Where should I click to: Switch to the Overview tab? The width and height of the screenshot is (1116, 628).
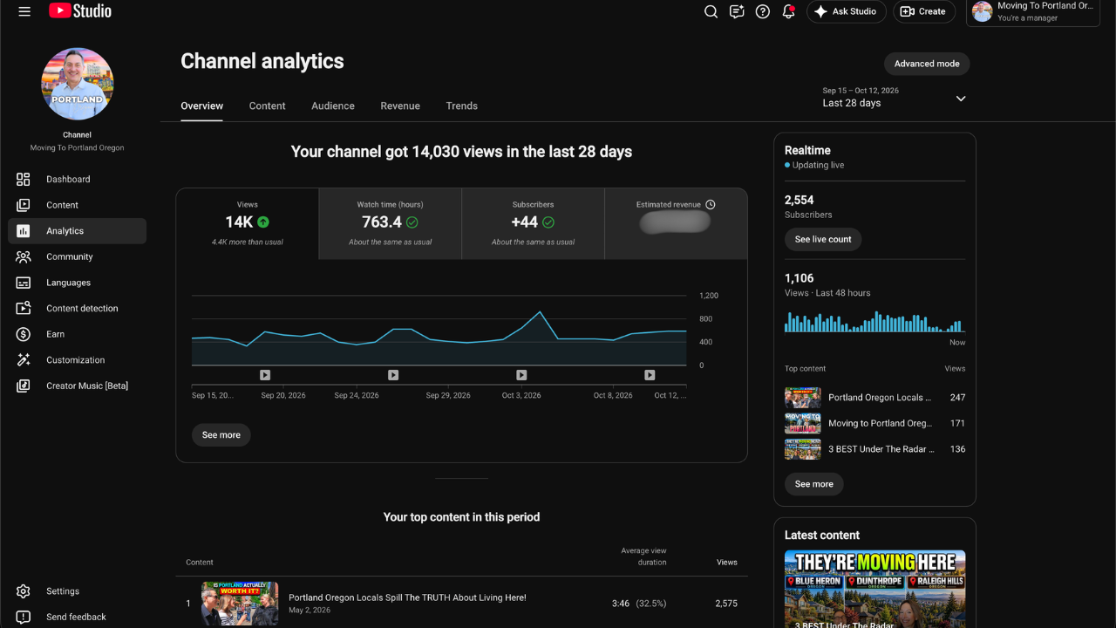[202, 106]
